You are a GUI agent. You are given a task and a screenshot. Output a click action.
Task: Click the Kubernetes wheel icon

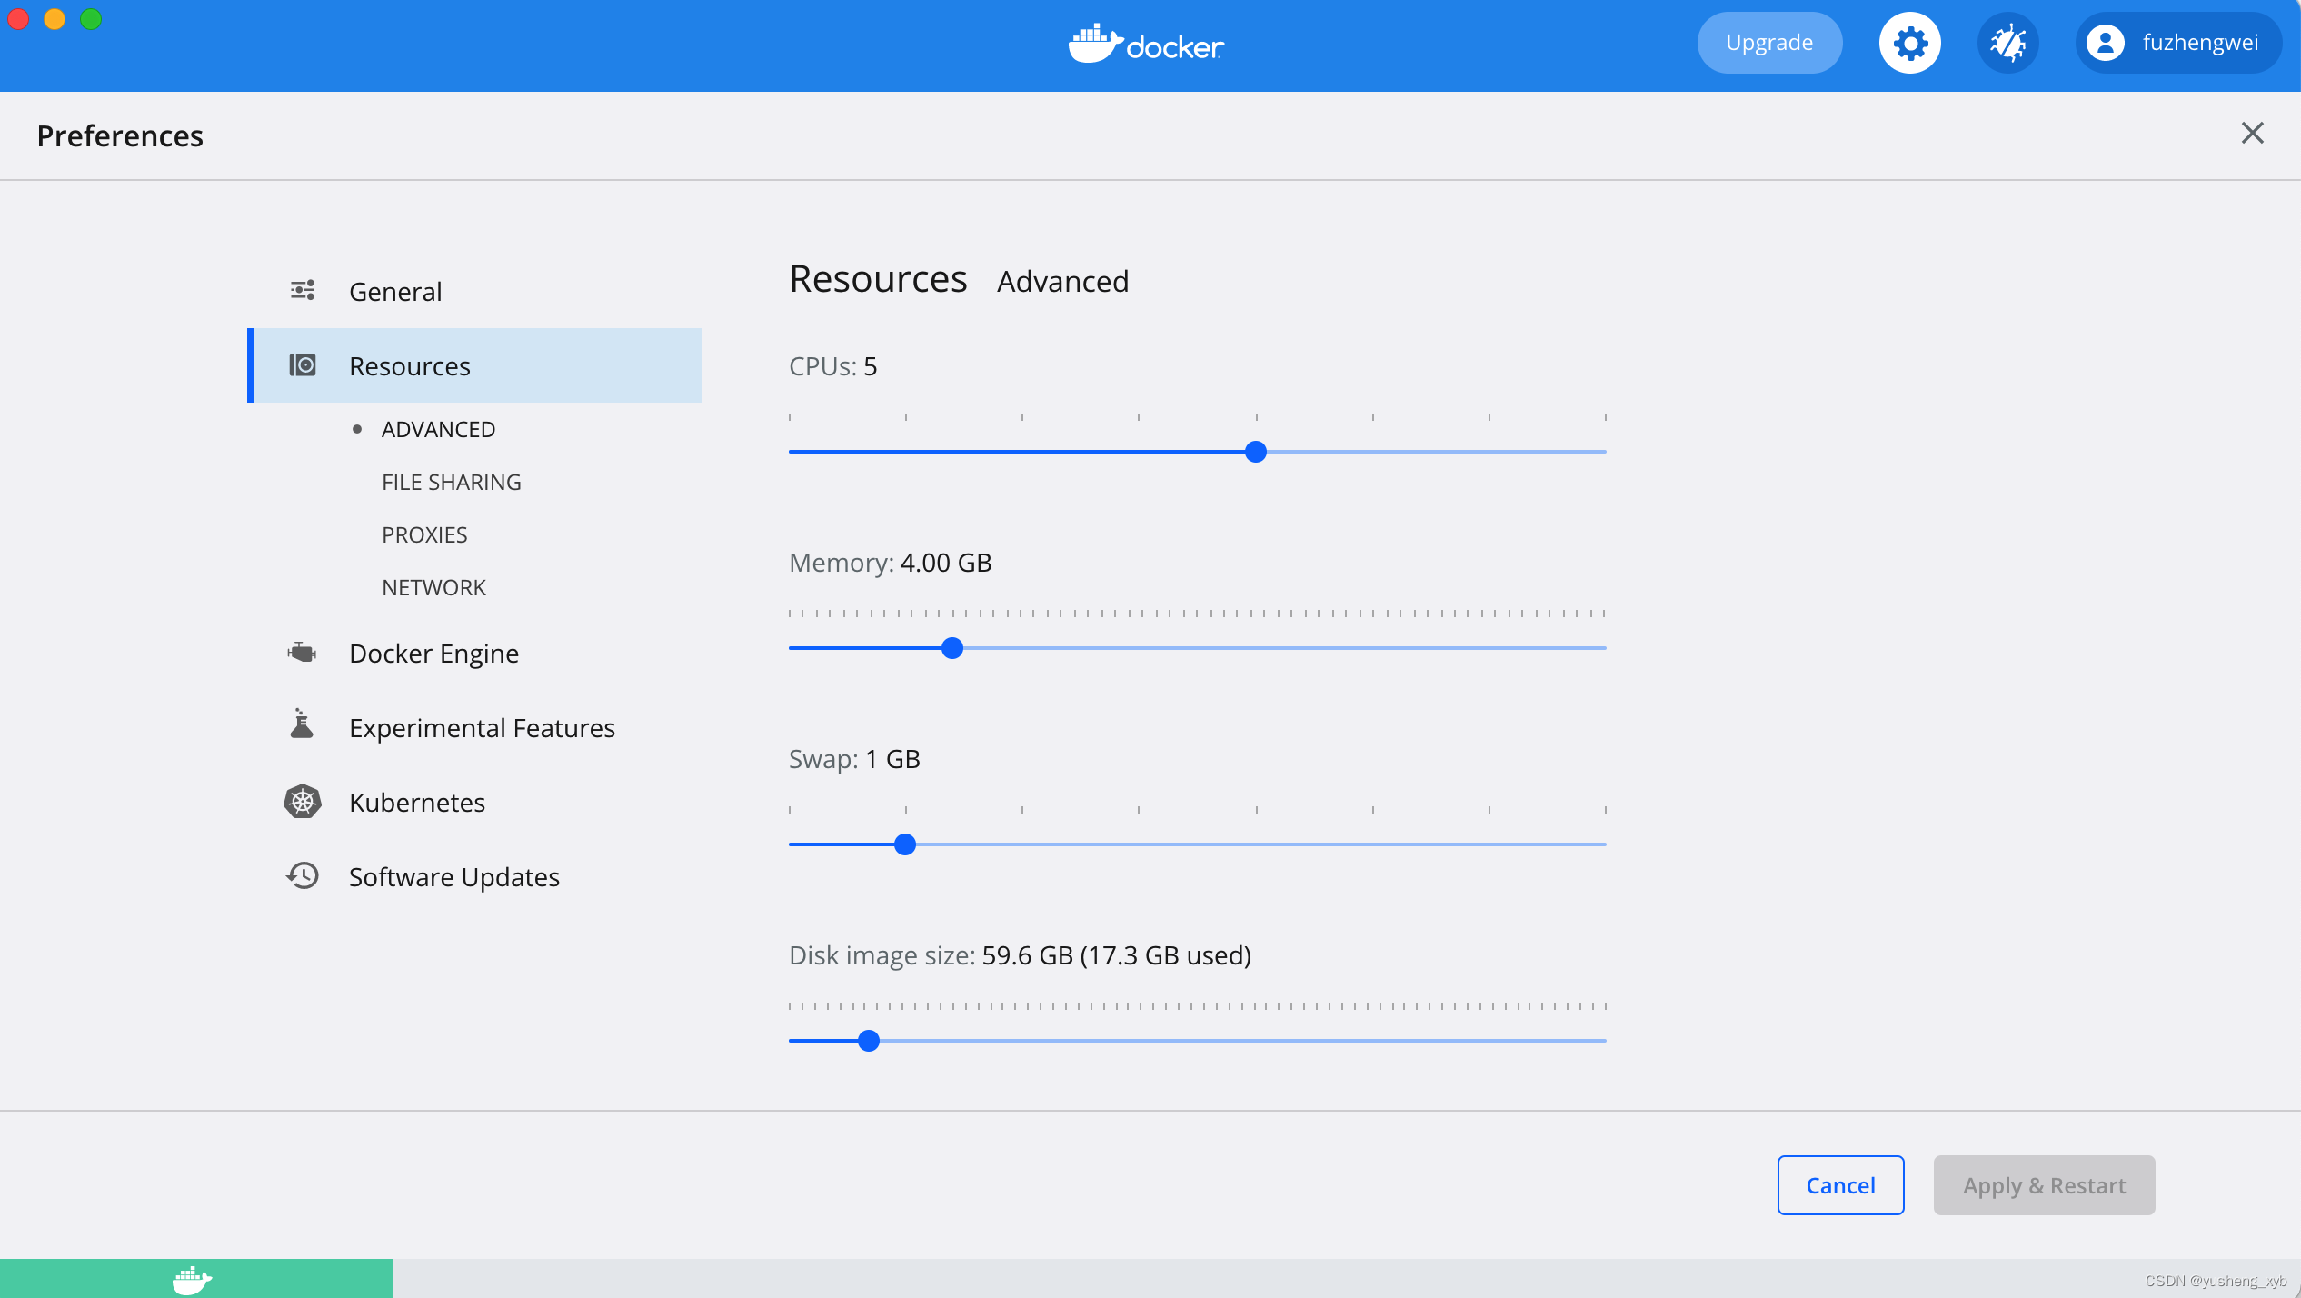click(303, 802)
